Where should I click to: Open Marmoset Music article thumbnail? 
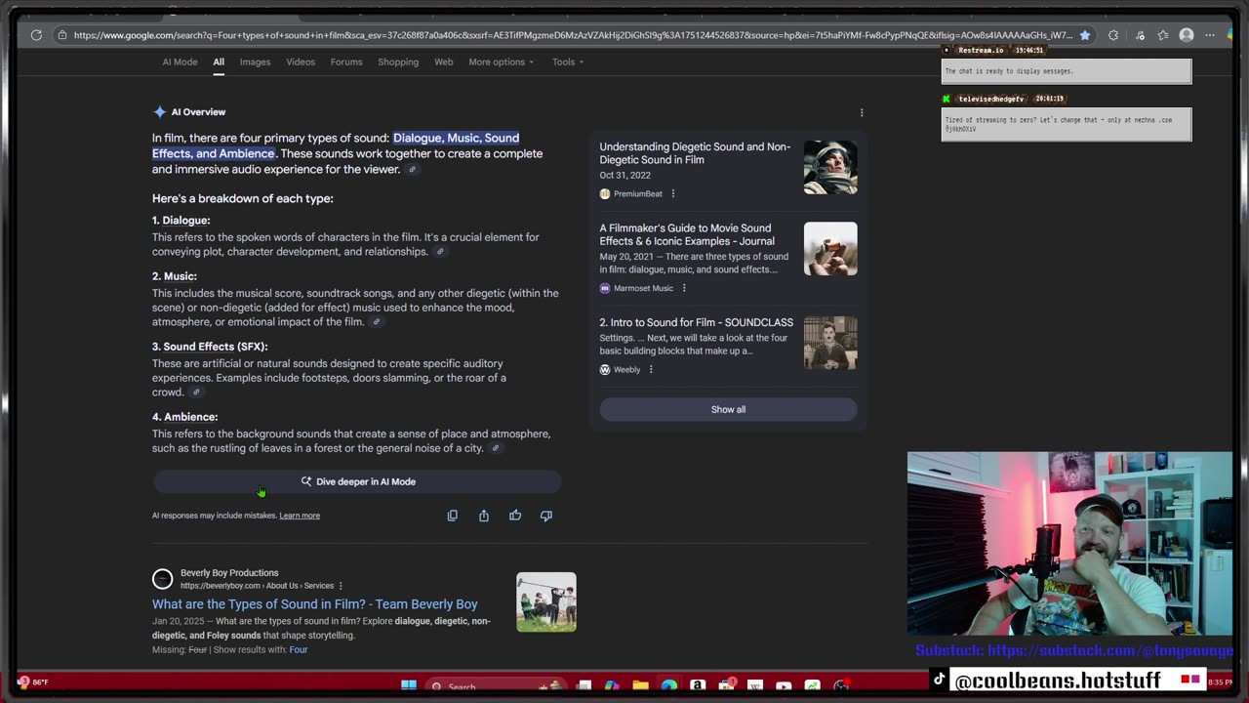click(x=830, y=248)
